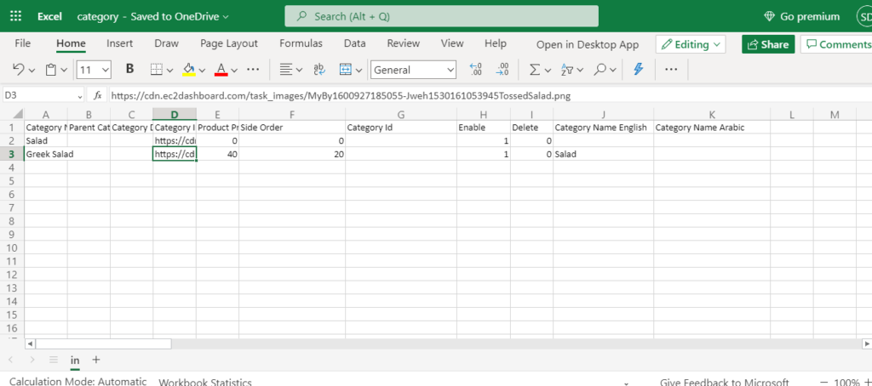Open the Insert ribbon tab
Viewport: 872px width, 386px height.
119,43
